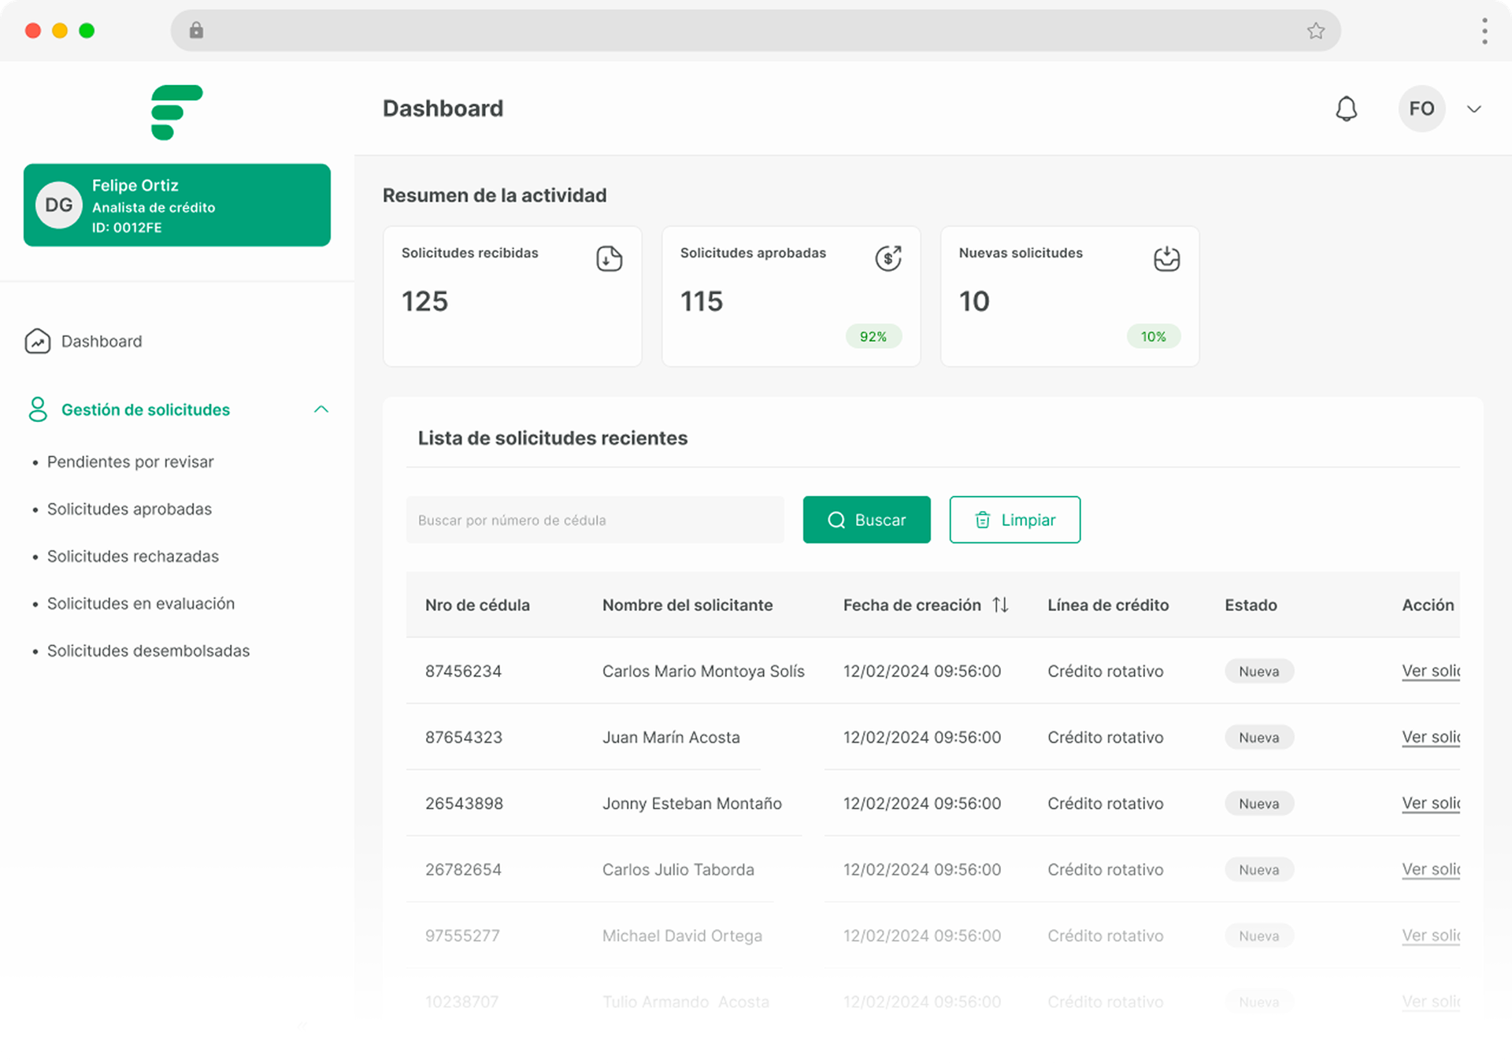The width and height of the screenshot is (1512, 1063).
Task: Click the Solicitudes recibidas document icon
Action: coord(609,258)
